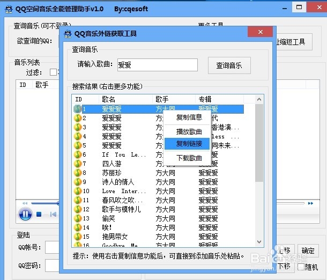This screenshot has width=327, height=280.
Task: Click the music icon beside Love Inter...
Action: pyautogui.click(x=78, y=191)
